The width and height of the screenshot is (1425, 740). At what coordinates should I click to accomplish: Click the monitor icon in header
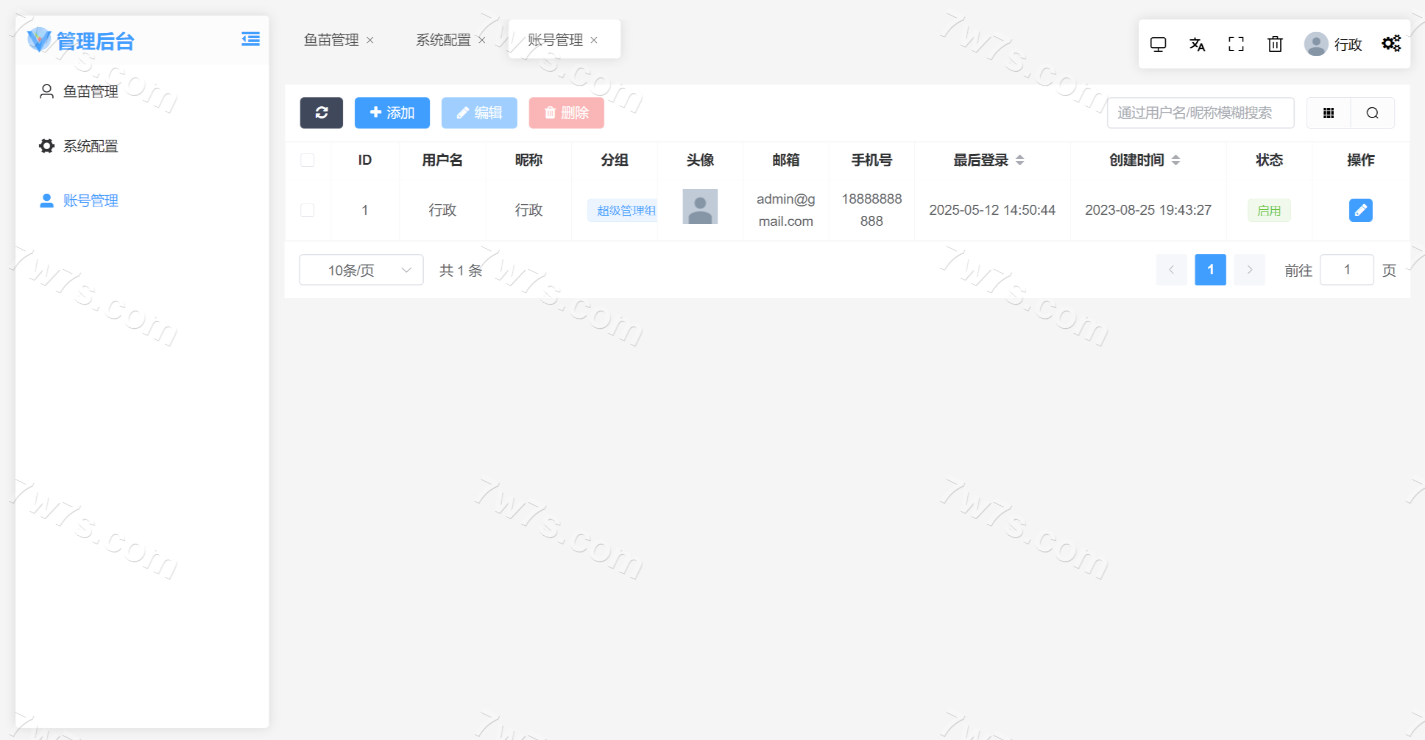tap(1158, 45)
